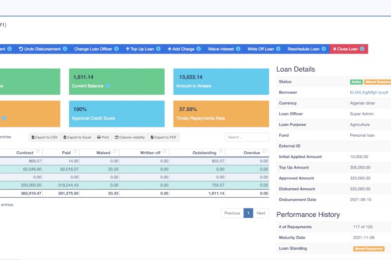Click total contract 382,919.47
The width and height of the screenshot is (391, 260).
pyautogui.click(x=31, y=193)
